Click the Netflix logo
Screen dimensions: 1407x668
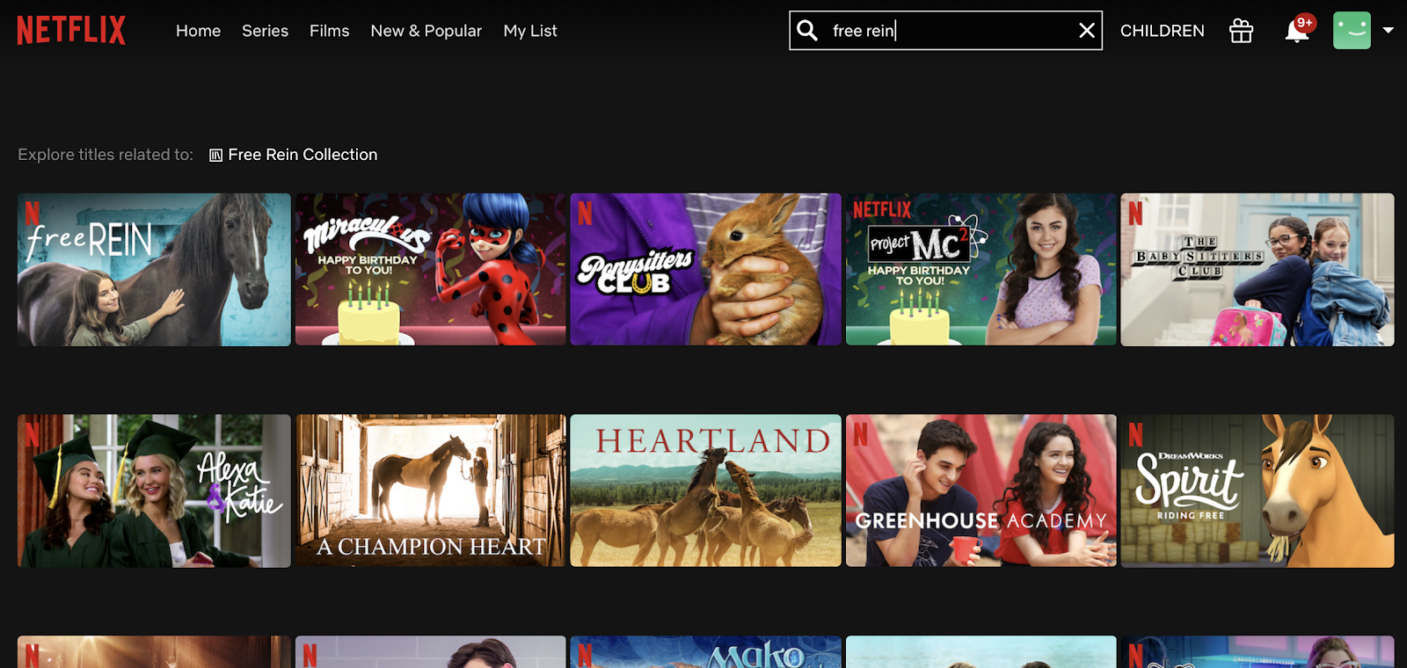71,31
